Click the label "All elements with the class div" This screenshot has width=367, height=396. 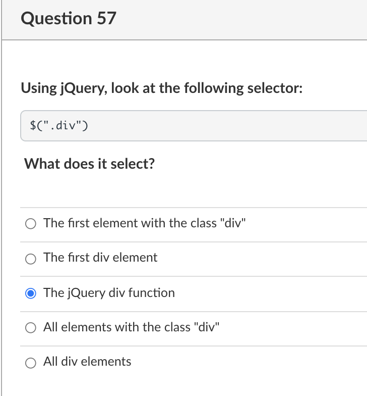point(131,327)
